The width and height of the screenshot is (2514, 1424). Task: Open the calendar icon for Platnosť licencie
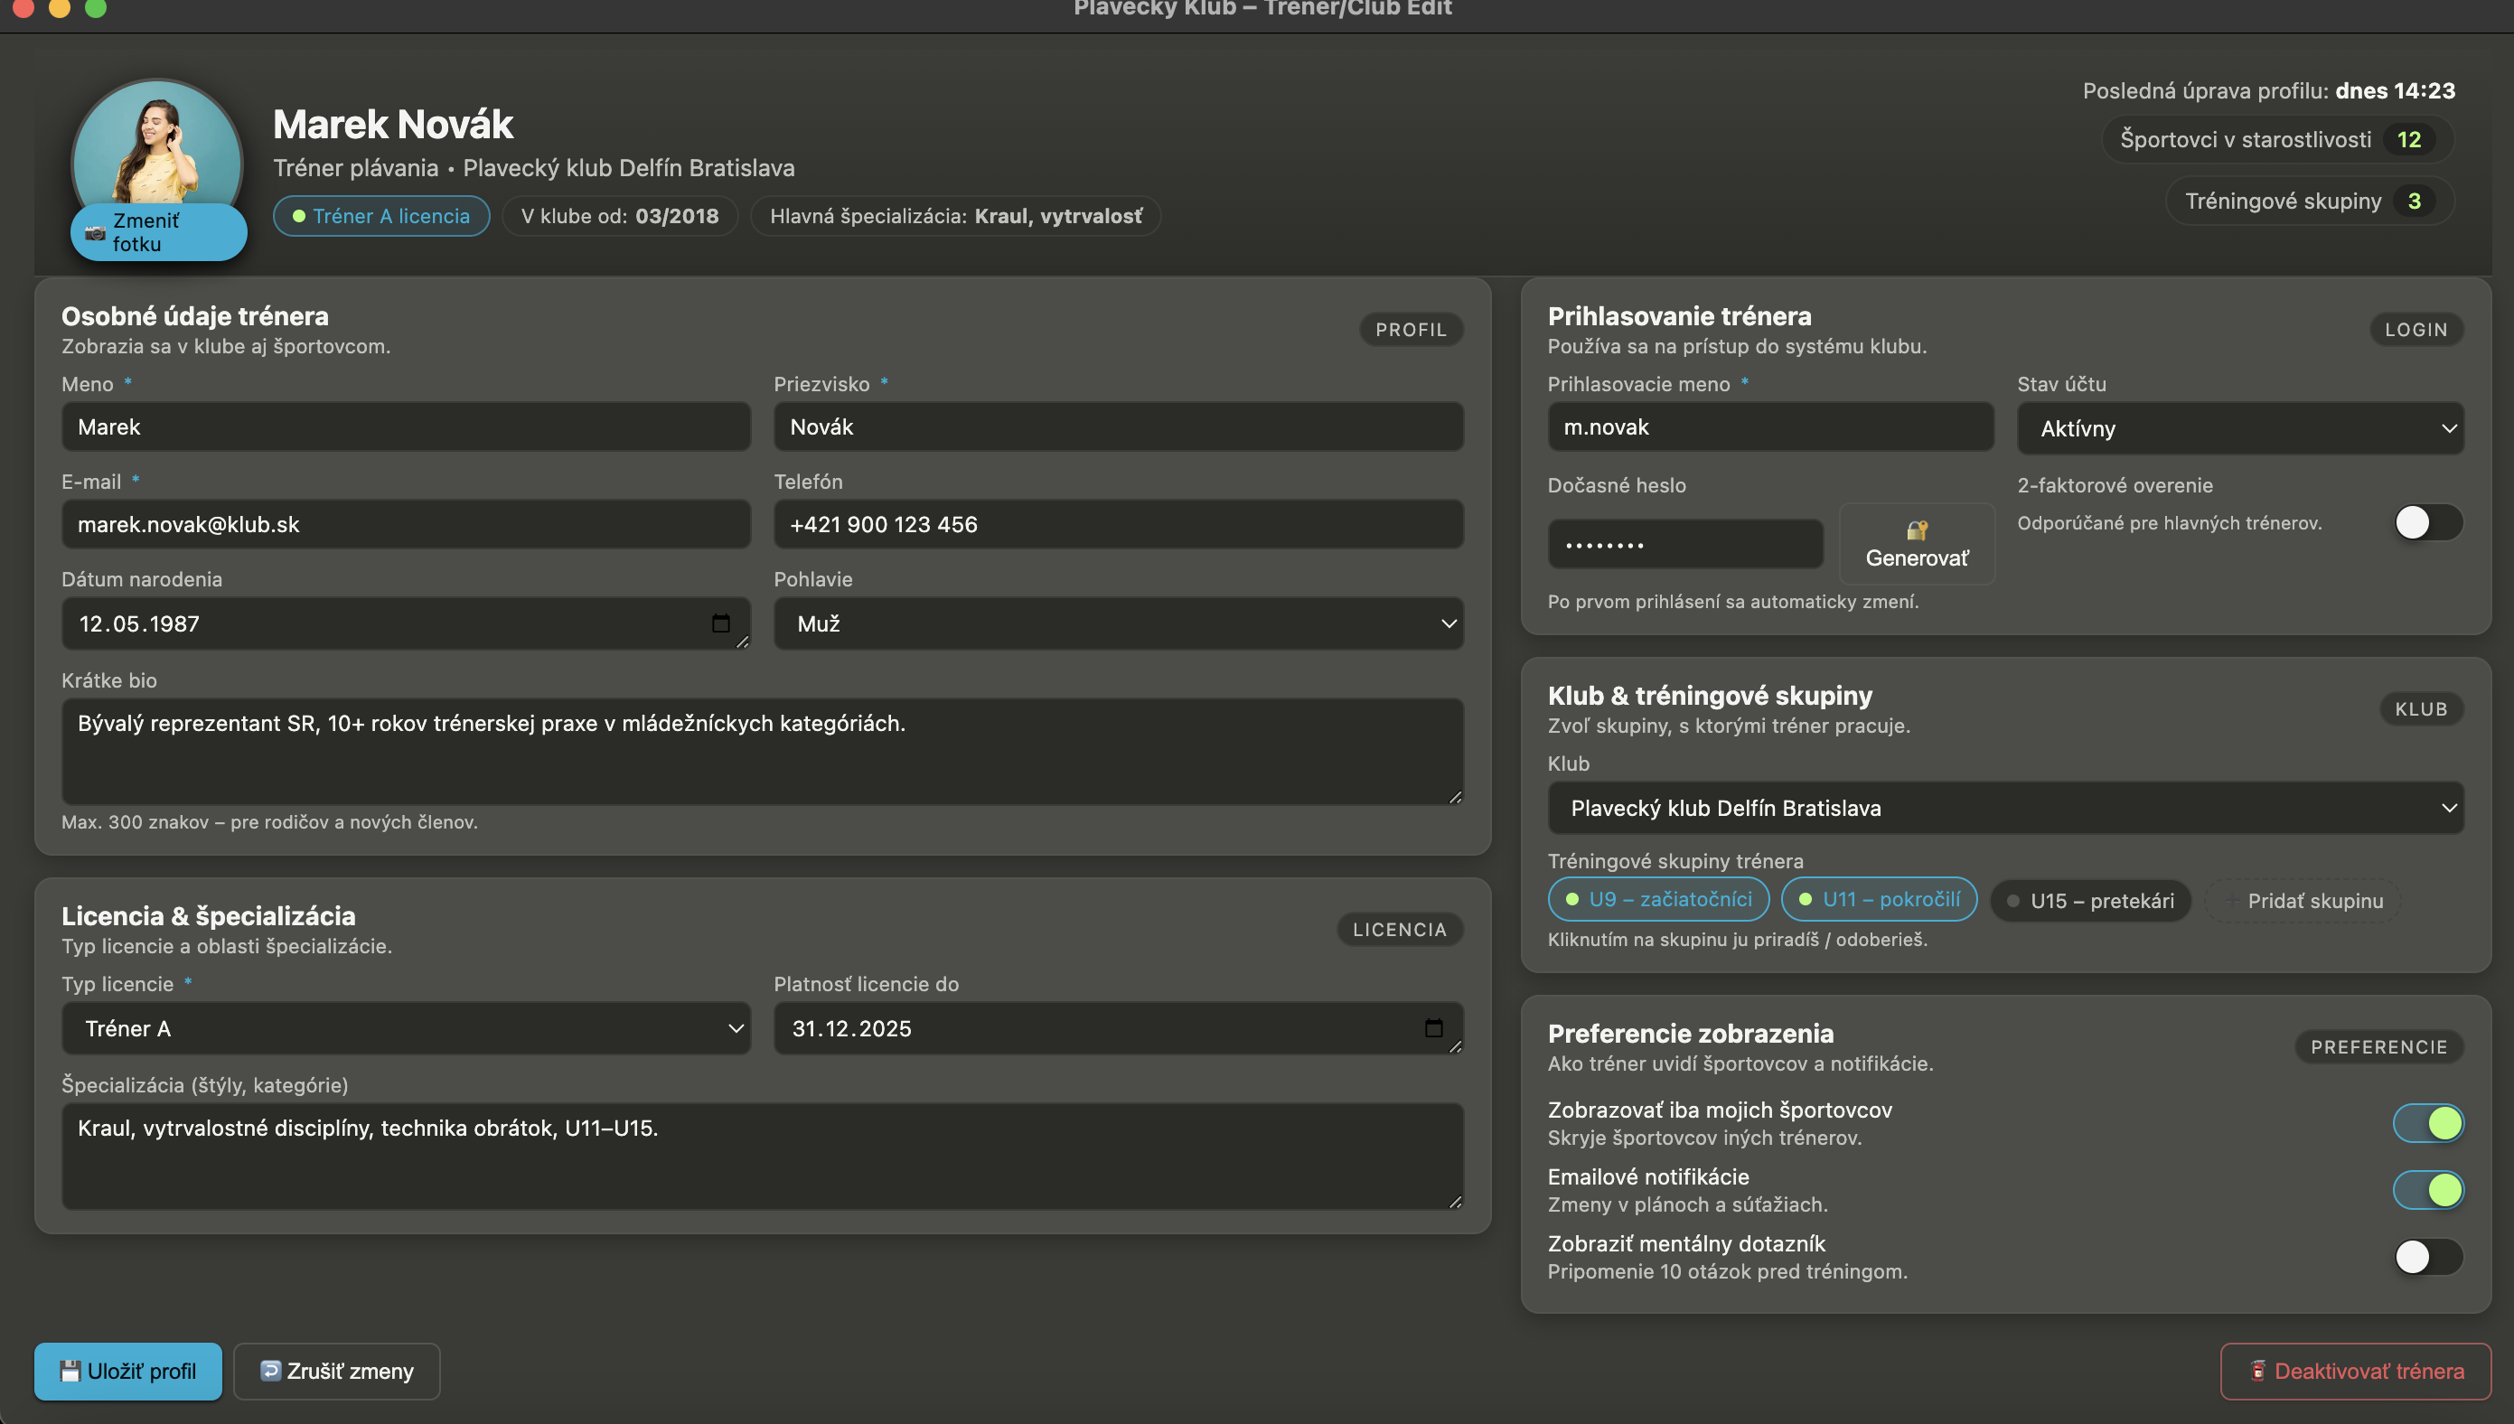tap(1433, 1028)
